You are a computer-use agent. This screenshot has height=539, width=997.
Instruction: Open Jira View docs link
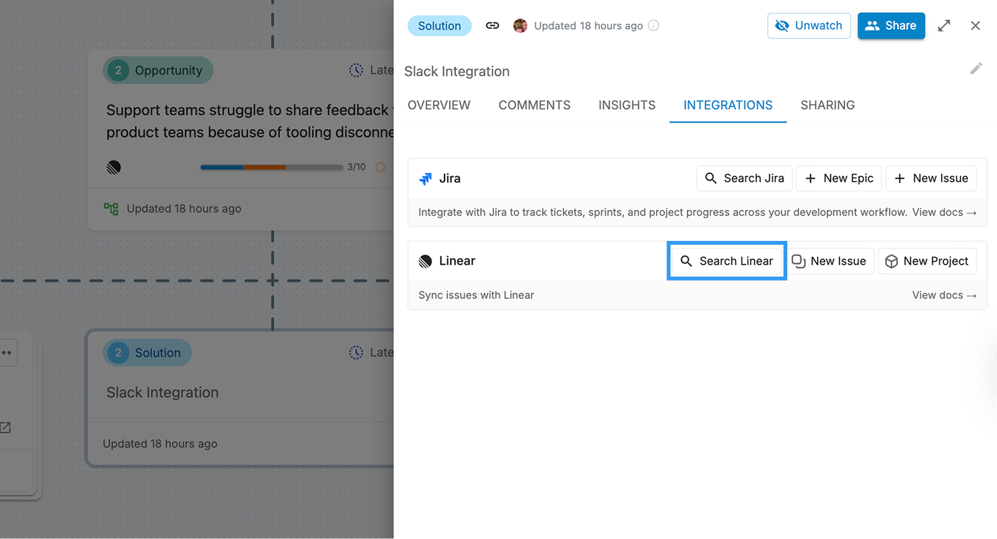[x=944, y=213]
